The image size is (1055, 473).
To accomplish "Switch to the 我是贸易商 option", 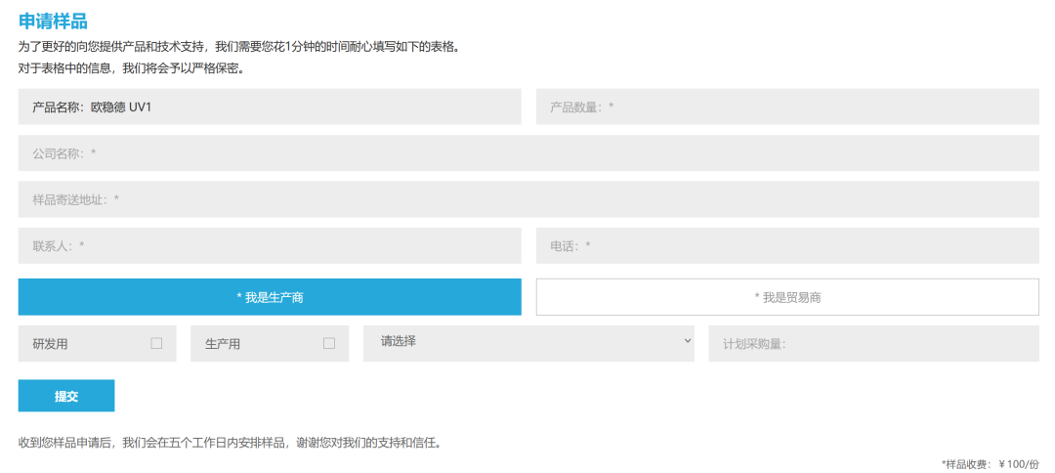I will pyautogui.click(x=786, y=297).
